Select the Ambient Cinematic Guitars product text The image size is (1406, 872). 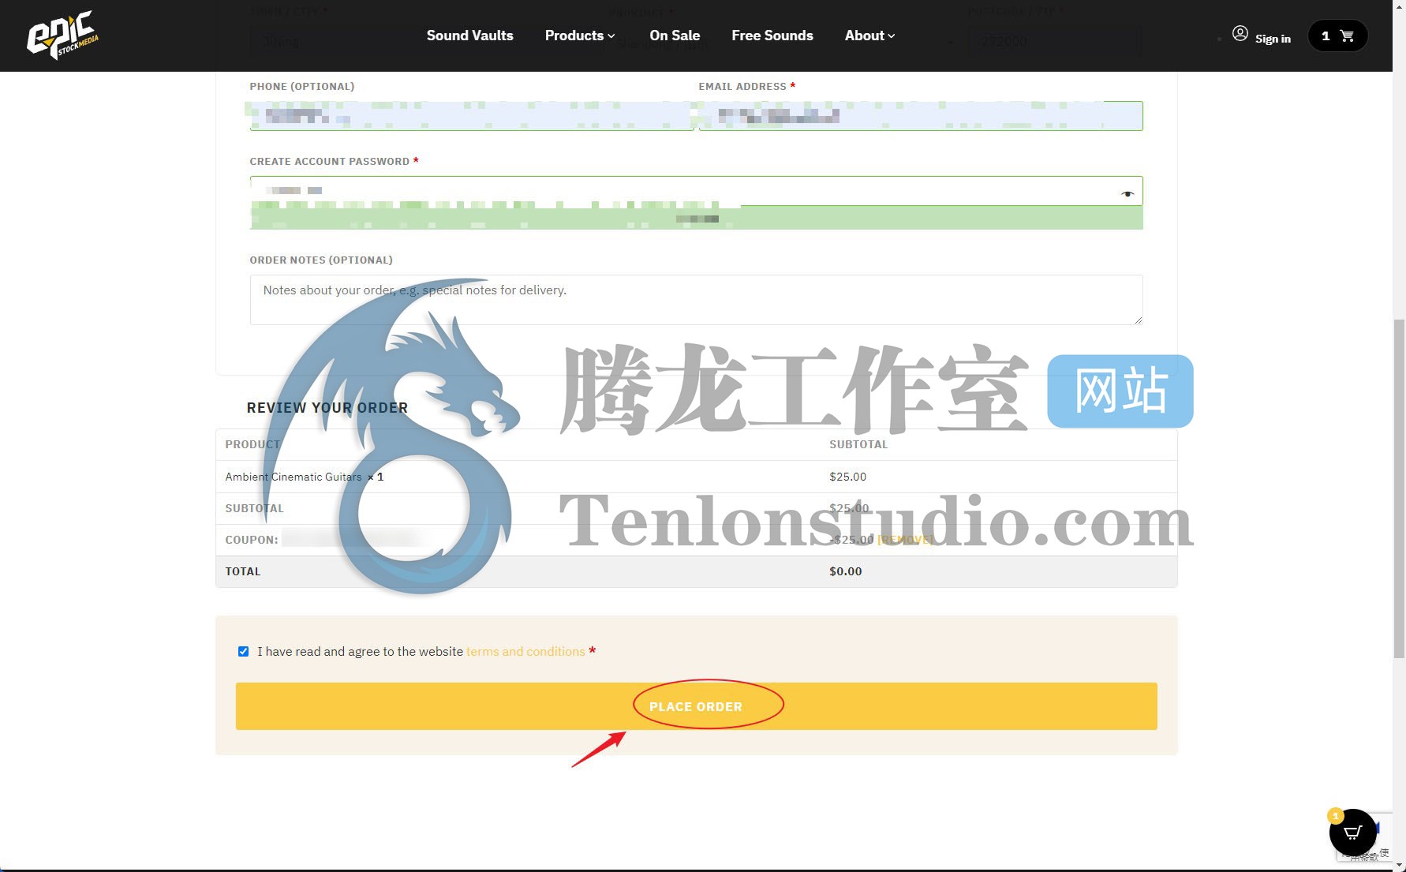click(x=294, y=477)
